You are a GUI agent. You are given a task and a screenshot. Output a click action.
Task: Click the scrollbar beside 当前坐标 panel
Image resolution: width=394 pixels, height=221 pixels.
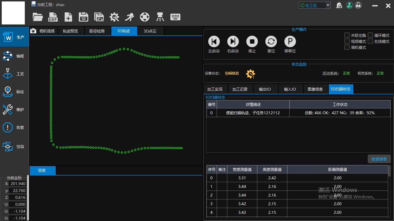coord(28,198)
